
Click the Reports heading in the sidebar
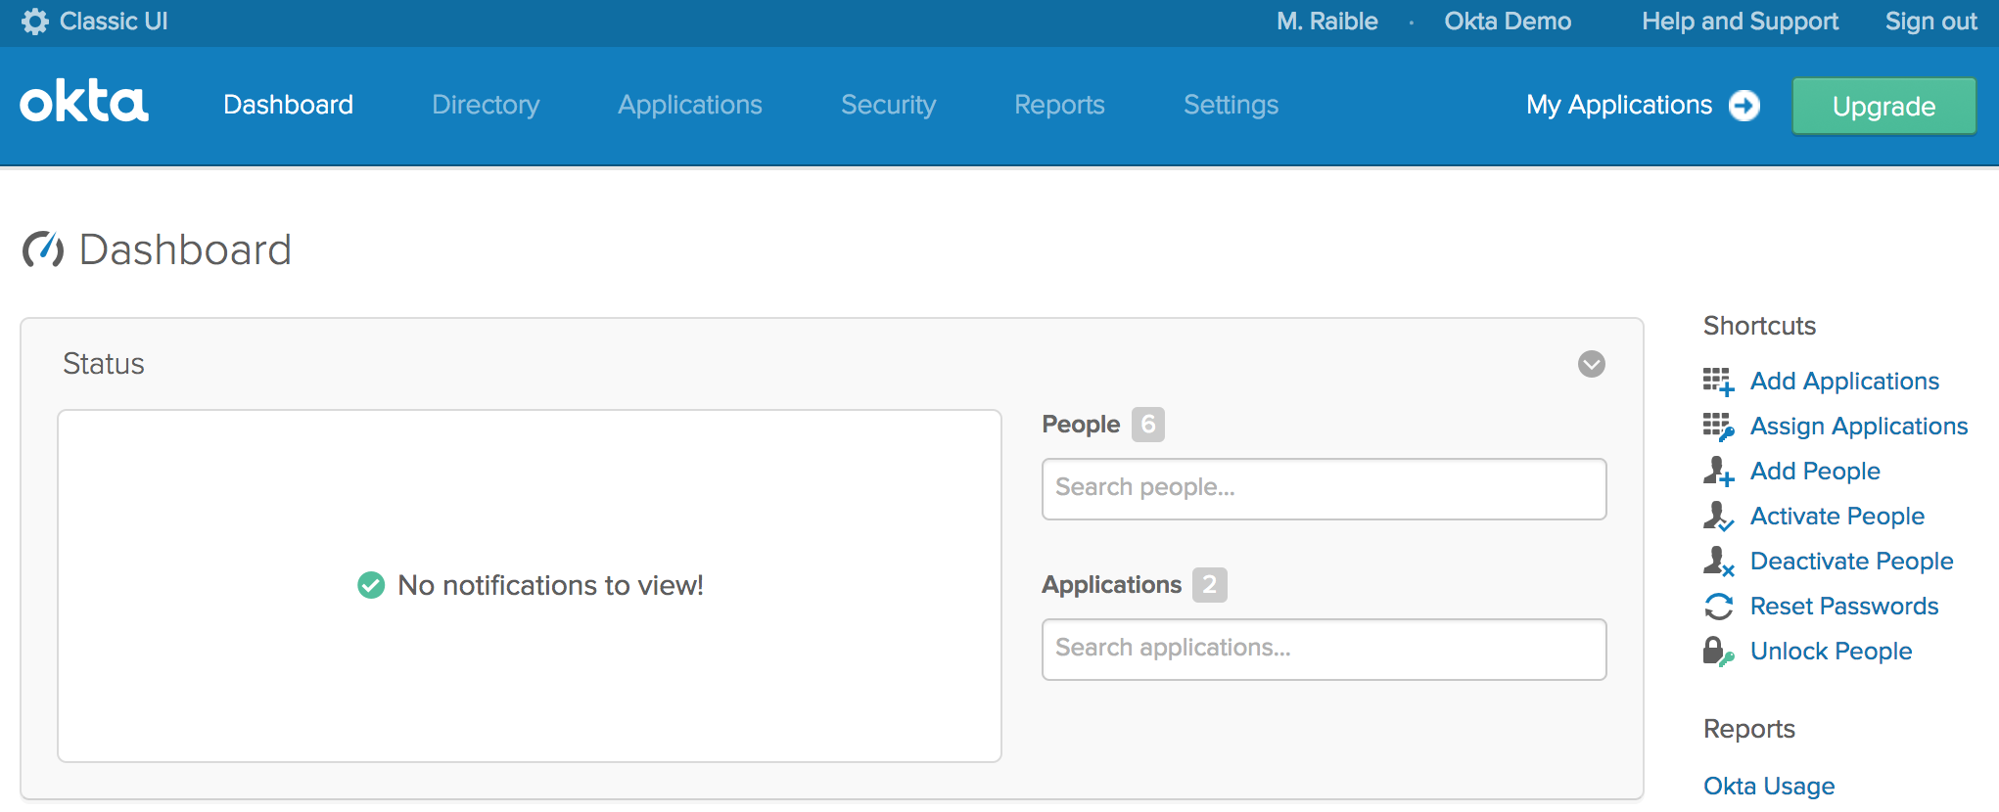pos(1749,730)
